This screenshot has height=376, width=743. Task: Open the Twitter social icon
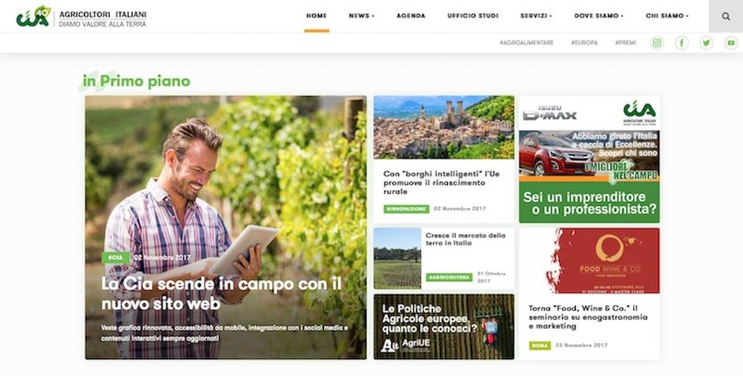coord(706,43)
